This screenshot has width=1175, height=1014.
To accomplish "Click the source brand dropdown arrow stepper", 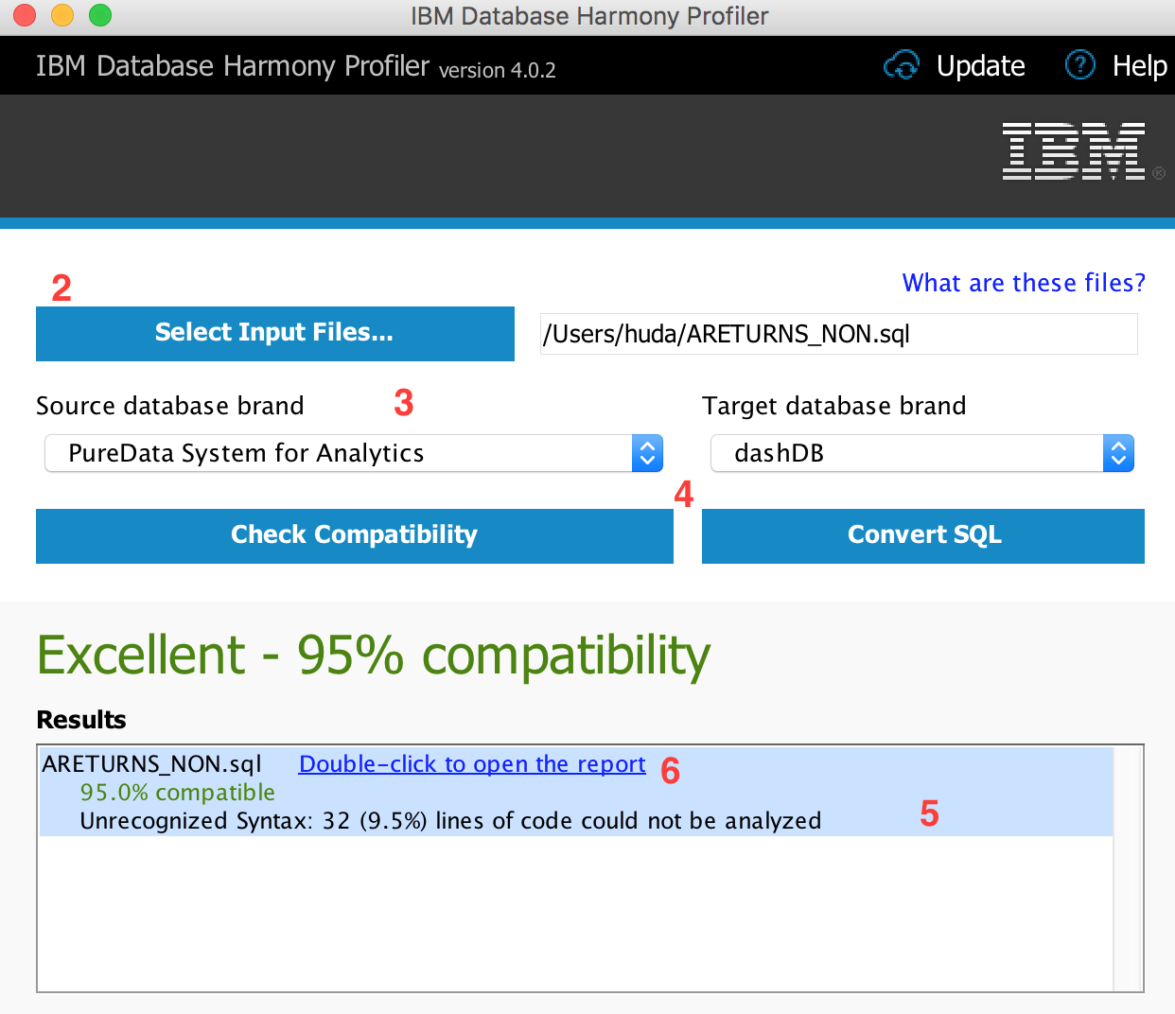I will click(647, 453).
